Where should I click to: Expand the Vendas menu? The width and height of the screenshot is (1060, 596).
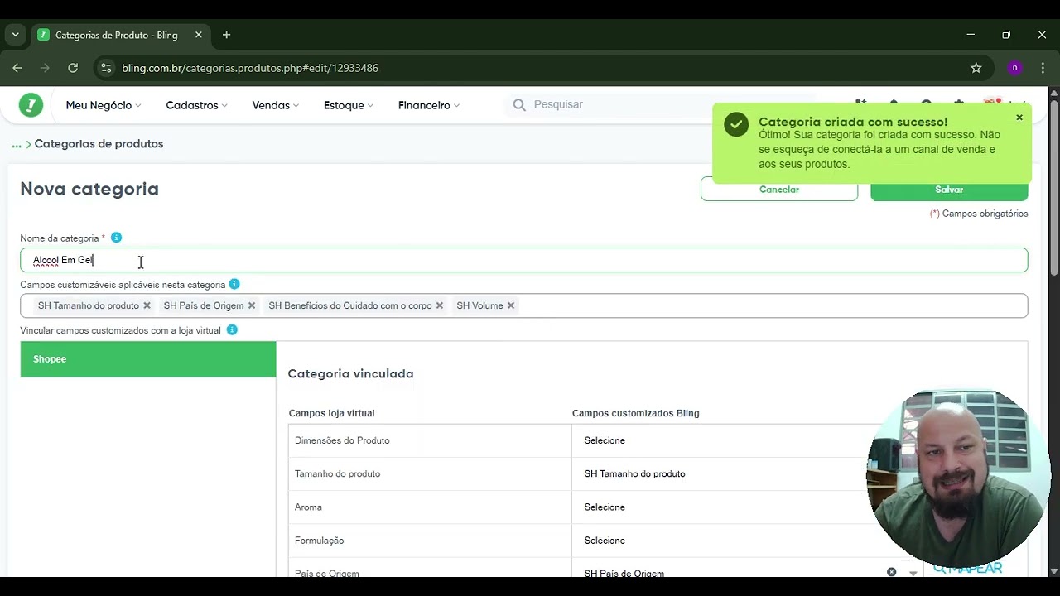276,105
